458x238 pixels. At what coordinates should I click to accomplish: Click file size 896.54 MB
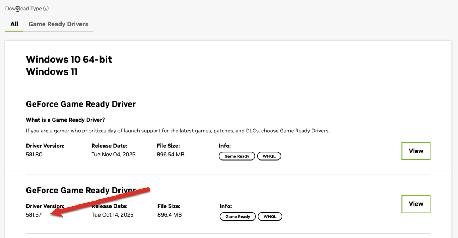point(171,155)
